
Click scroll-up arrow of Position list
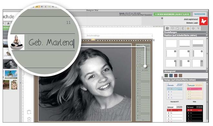coord(207,38)
